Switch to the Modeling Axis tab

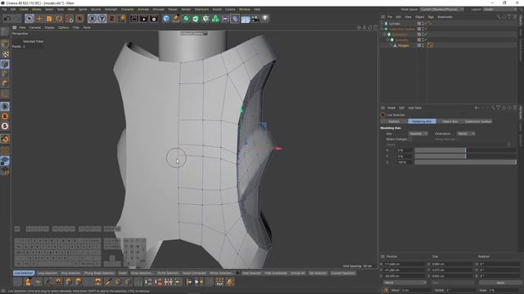(x=422, y=122)
